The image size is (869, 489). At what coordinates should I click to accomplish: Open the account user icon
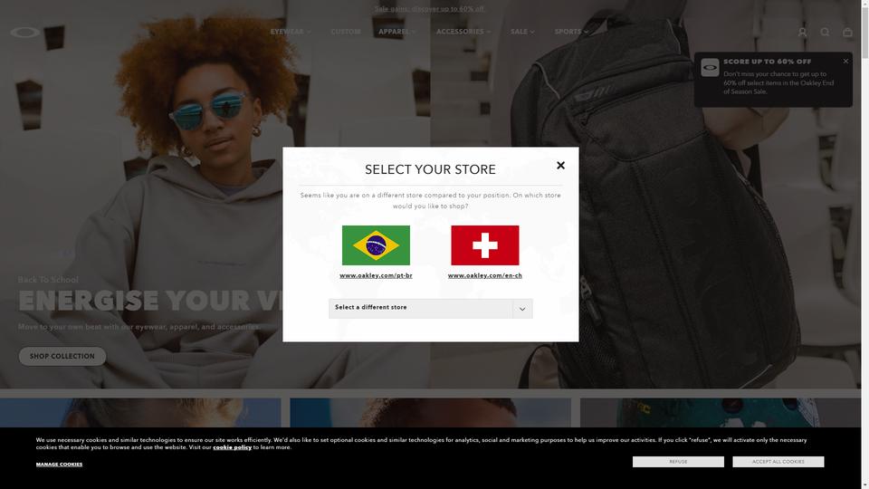coord(802,33)
